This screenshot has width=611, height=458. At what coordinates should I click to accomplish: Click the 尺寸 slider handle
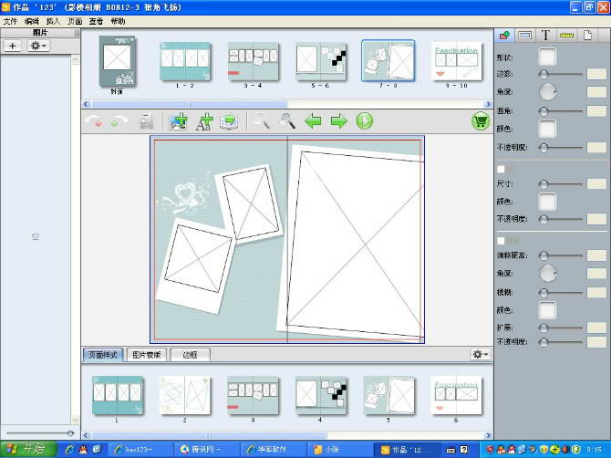pos(544,183)
